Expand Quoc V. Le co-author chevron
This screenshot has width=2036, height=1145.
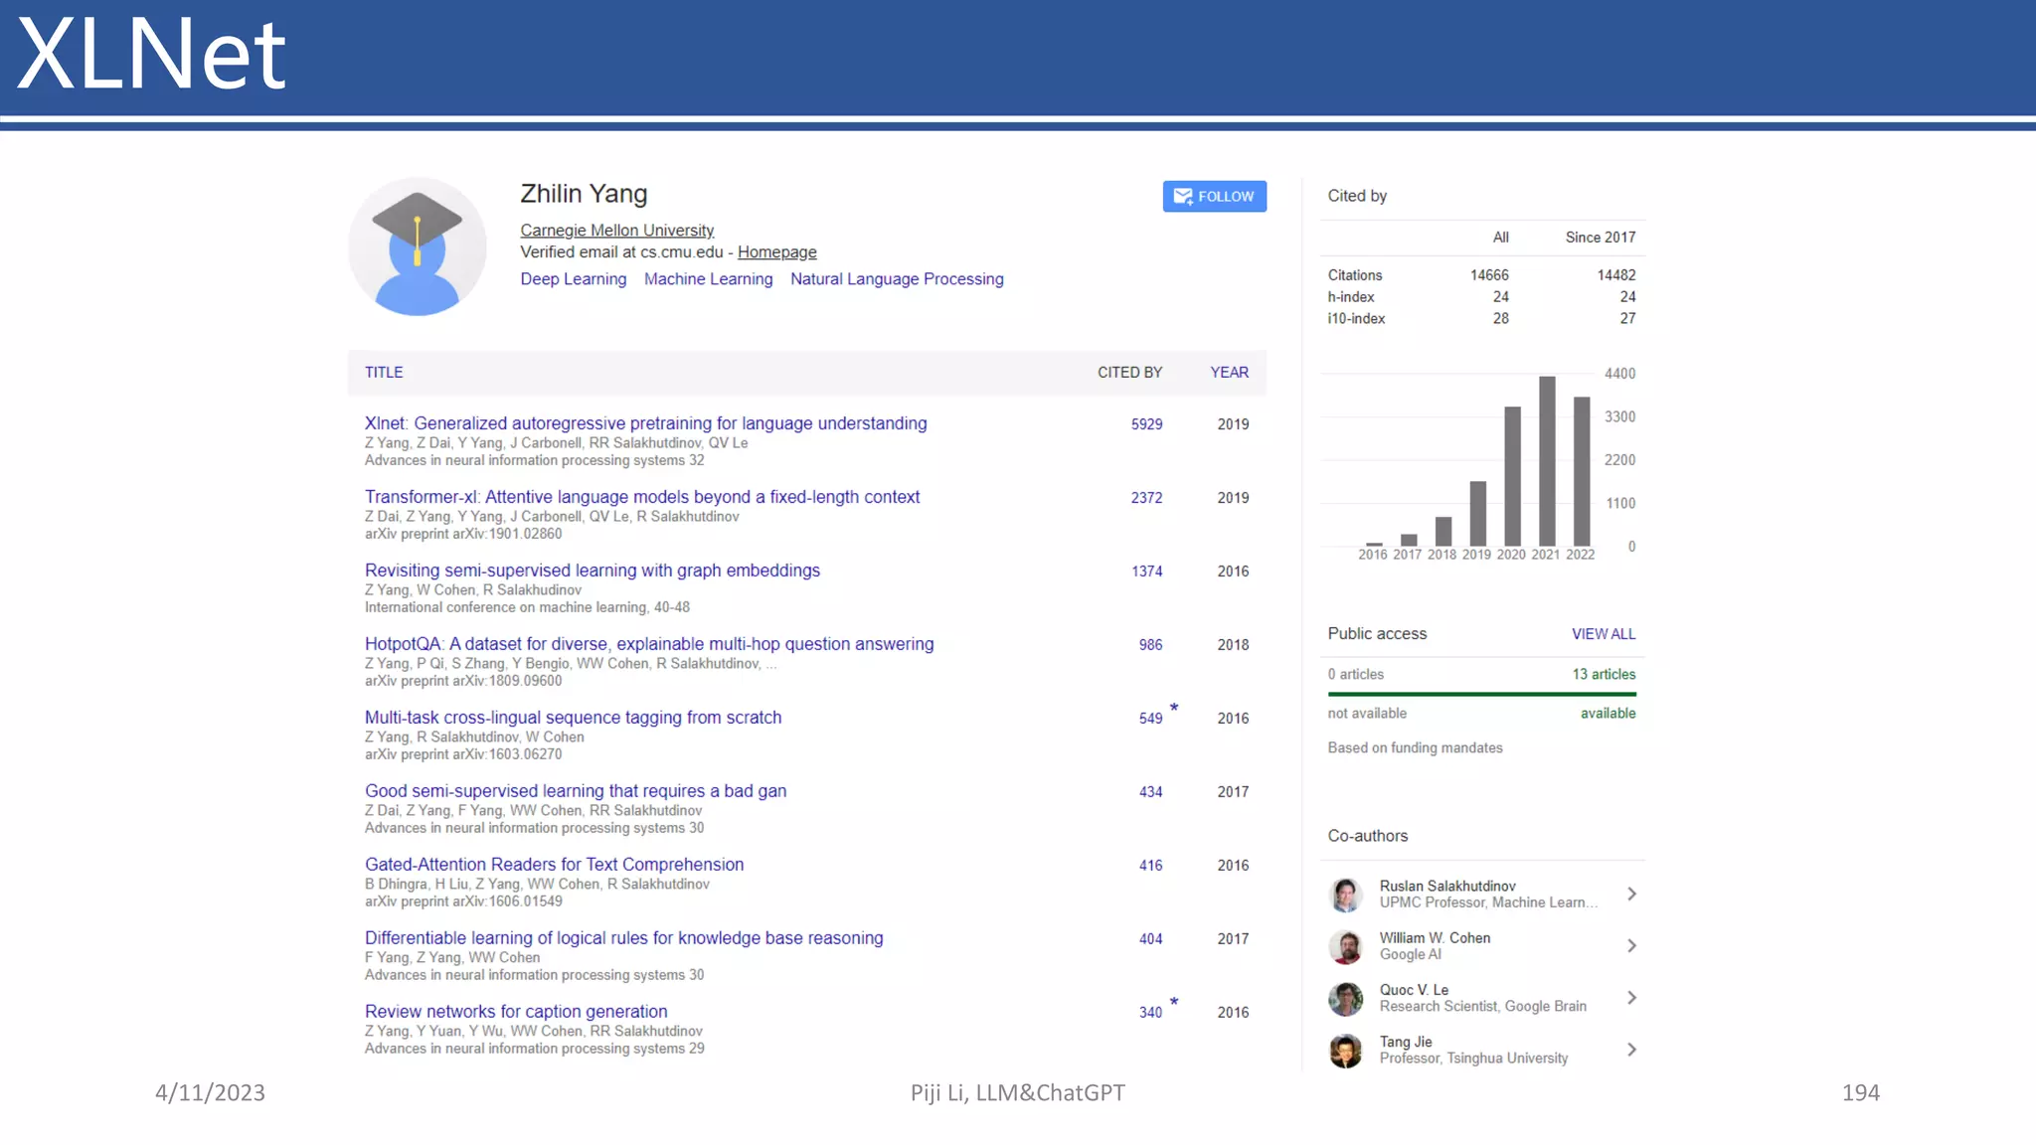[1631, 998]
